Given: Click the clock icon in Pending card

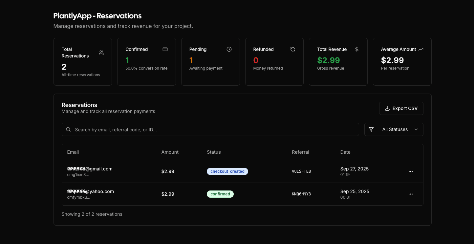Looking at the screenshot, I should pos(229,49).
